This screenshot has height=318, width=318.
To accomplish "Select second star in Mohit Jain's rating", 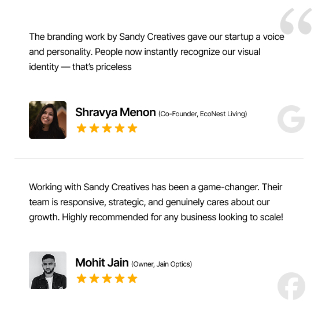I will point(94,278).
